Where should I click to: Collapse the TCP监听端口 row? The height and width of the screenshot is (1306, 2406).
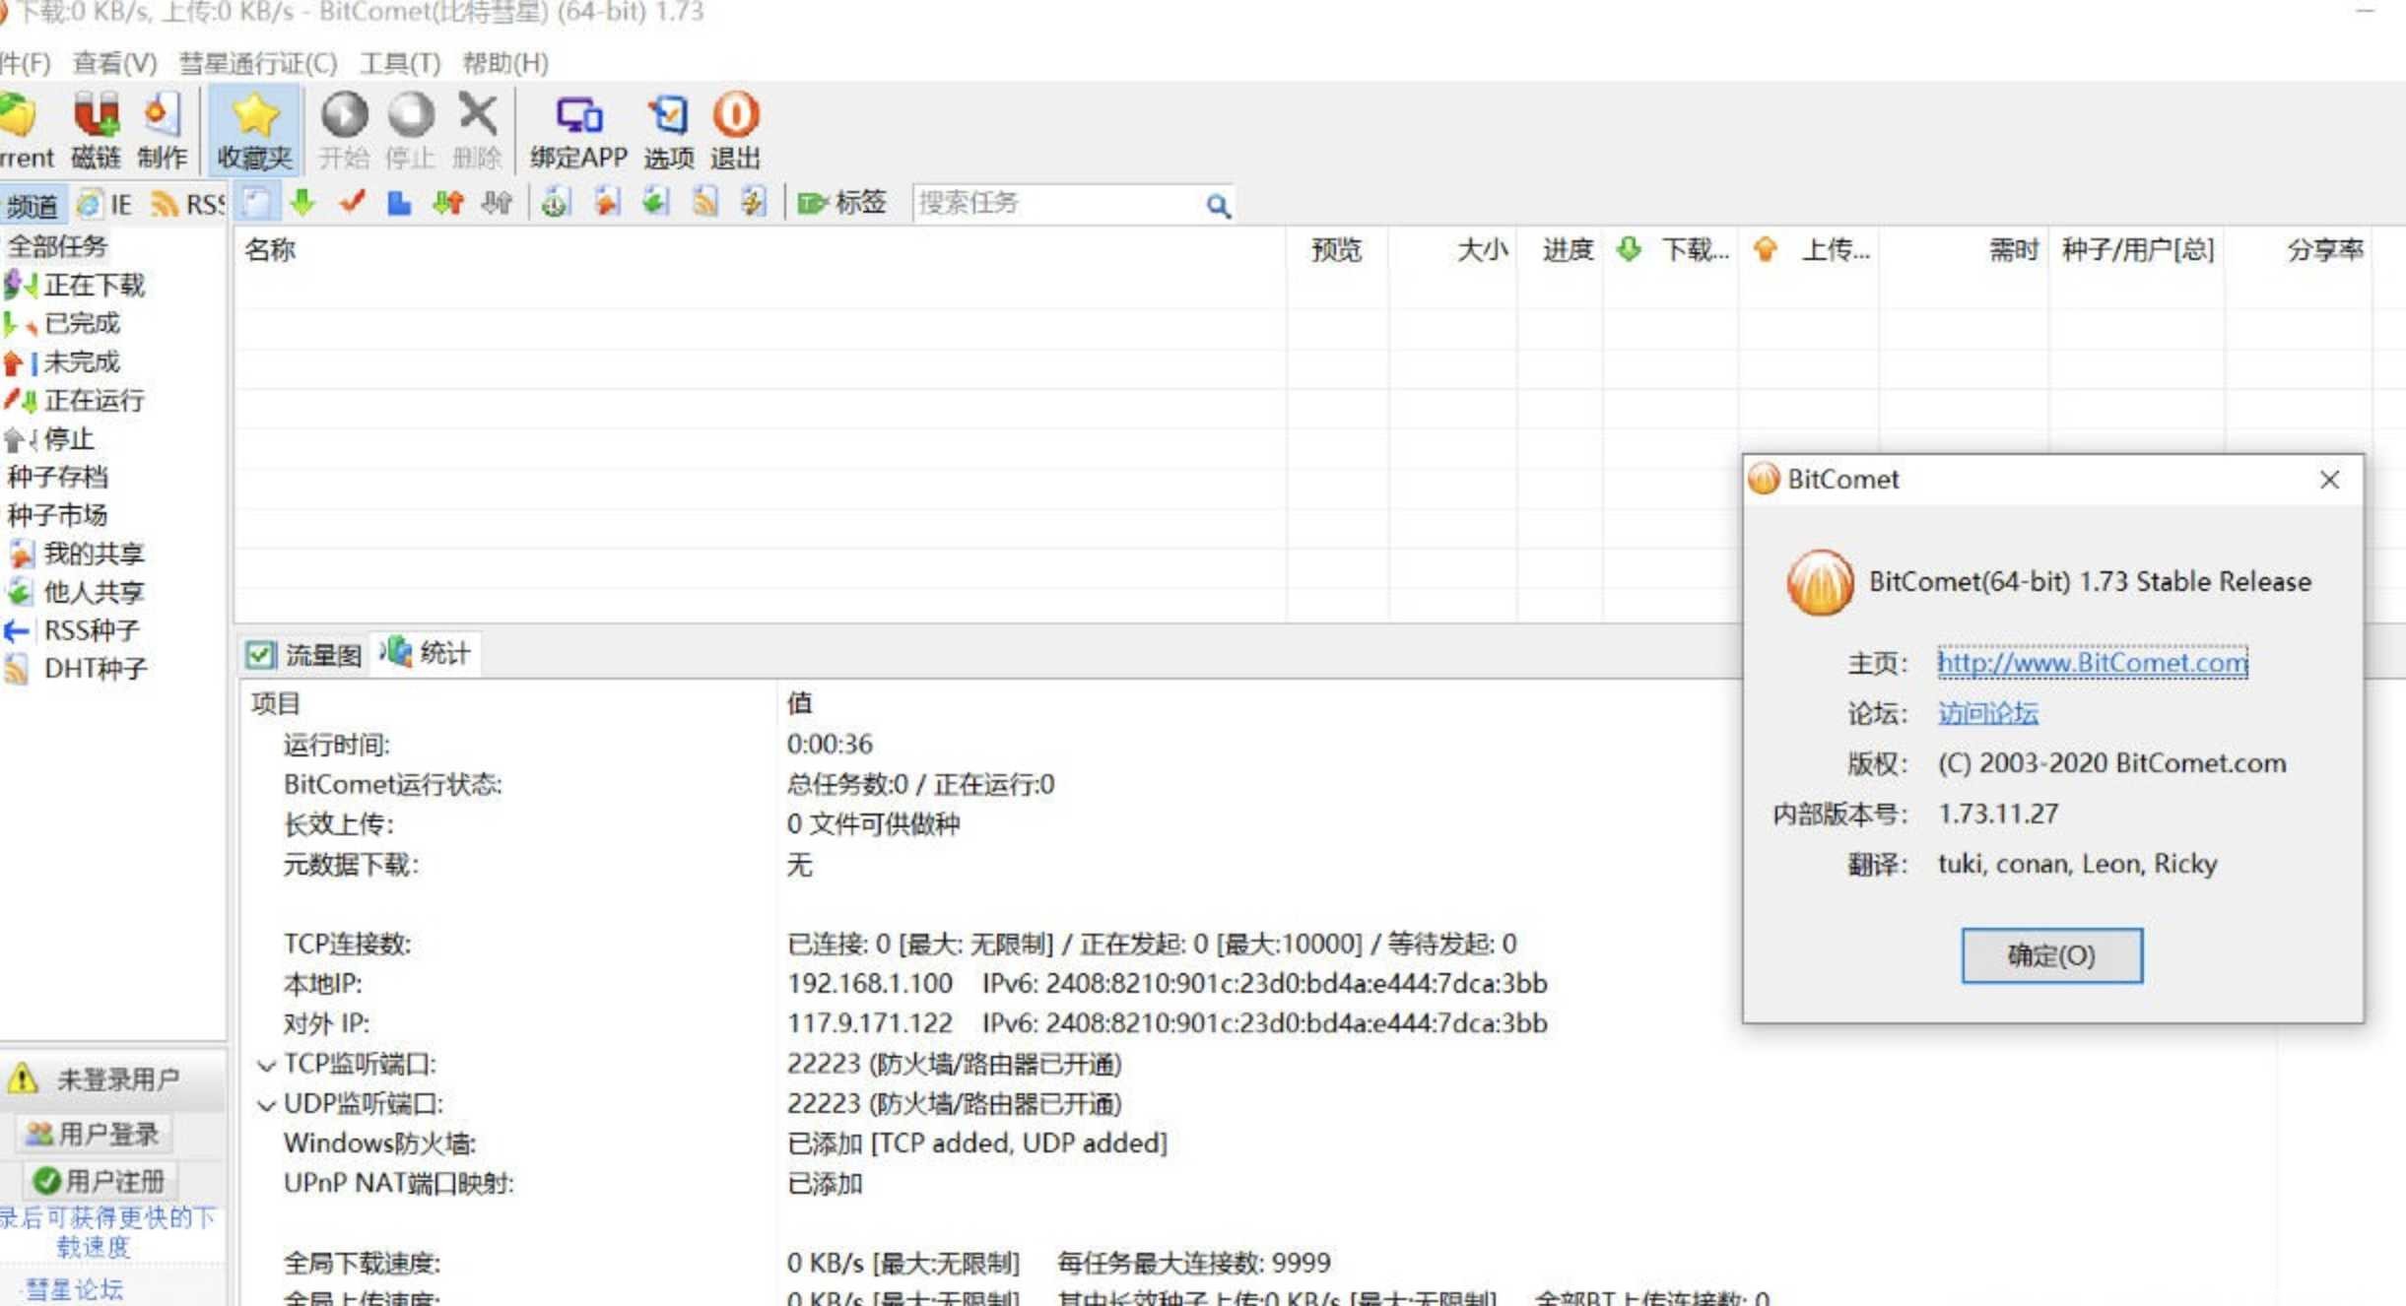(266, 1066)
